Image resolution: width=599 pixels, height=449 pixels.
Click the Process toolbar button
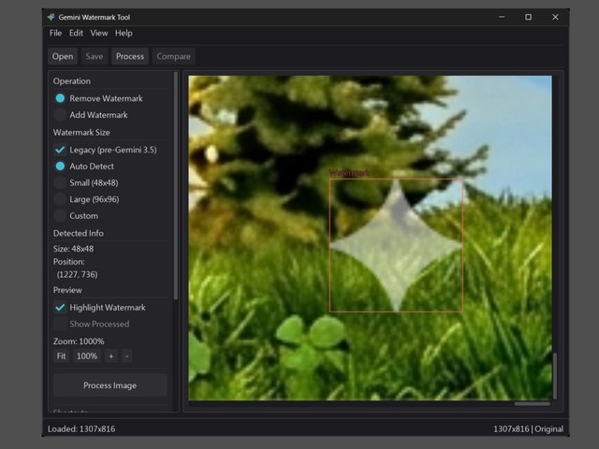(x=130, y=56)
